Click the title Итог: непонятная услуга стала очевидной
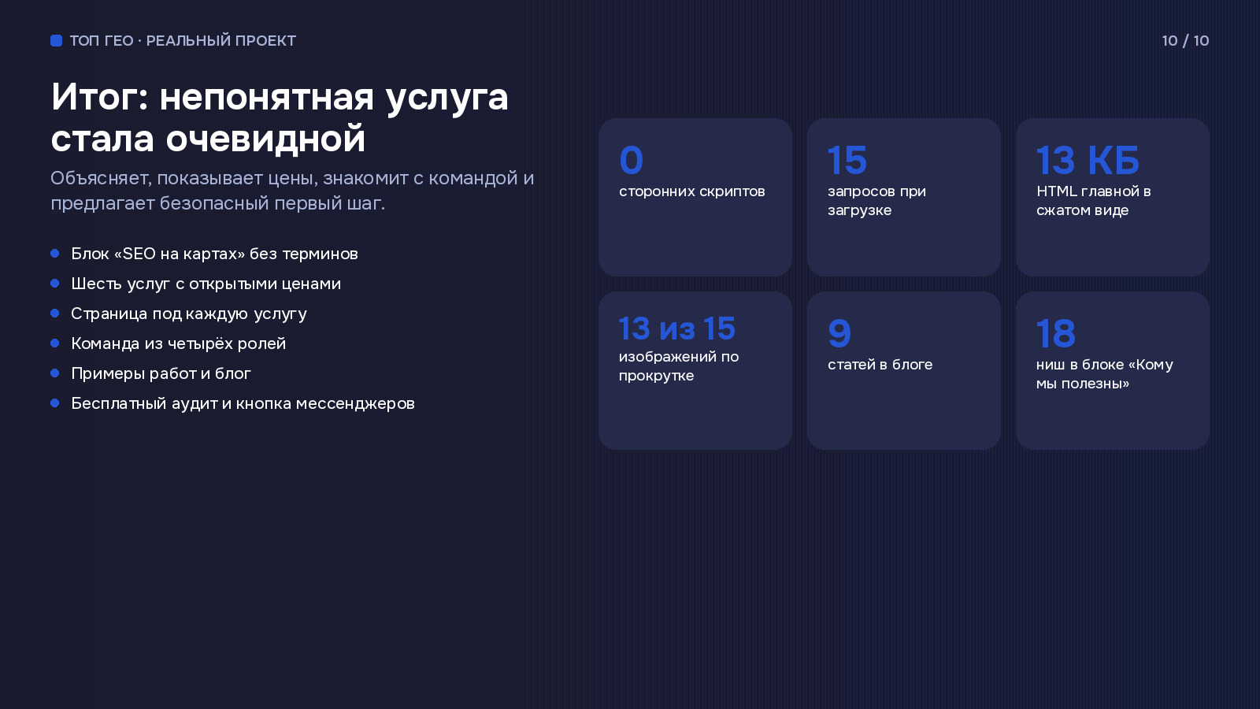The image size is (1260, 709). click(x=280, y=117)
